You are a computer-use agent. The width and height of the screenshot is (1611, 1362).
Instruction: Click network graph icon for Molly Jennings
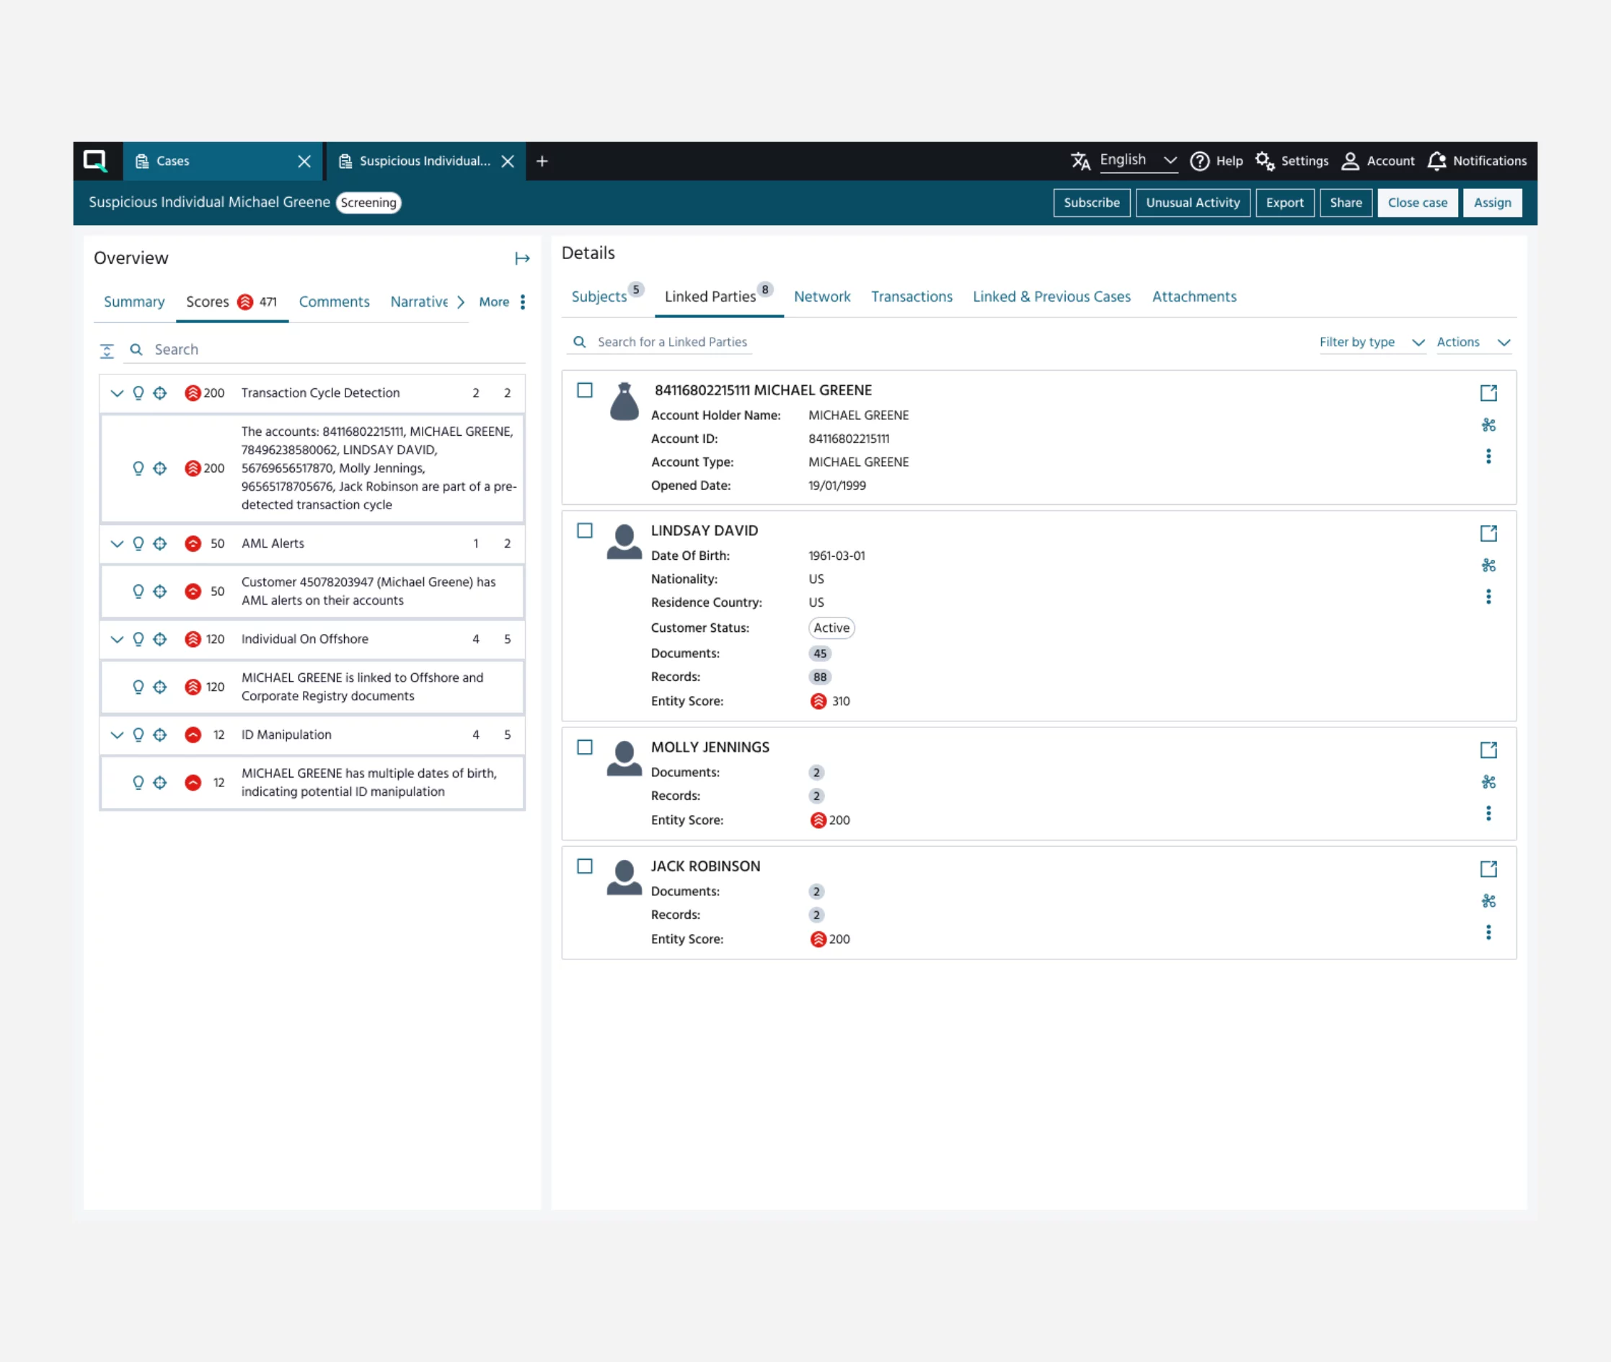pyautogui.click(x=1488, y=782)
